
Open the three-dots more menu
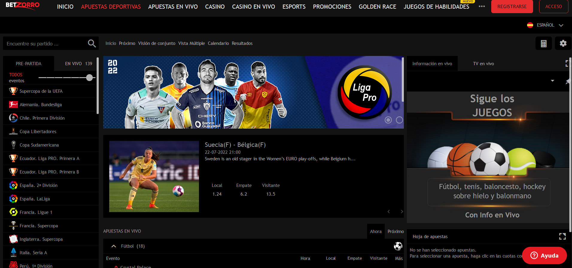click(482, 6)
